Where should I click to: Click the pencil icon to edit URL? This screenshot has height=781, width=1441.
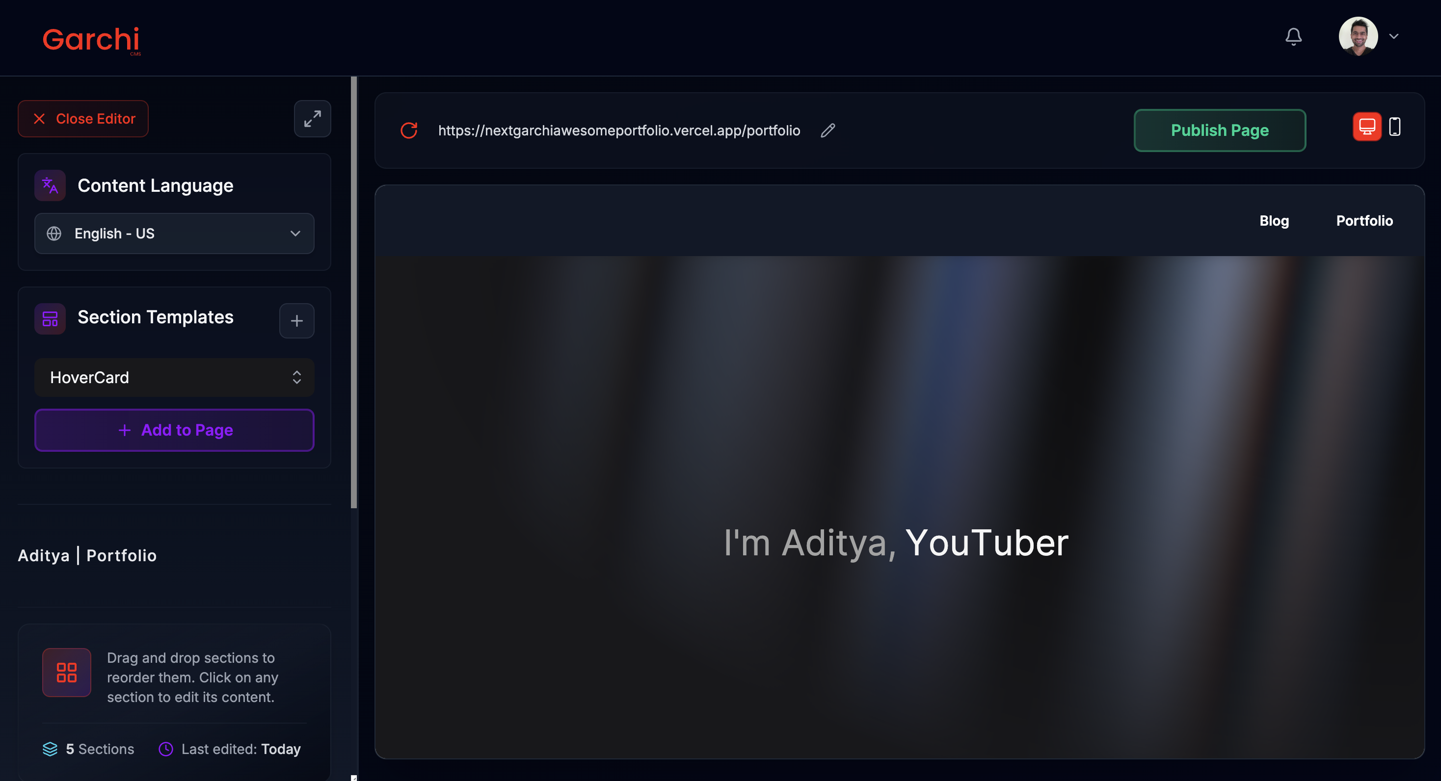pos(827,130)
